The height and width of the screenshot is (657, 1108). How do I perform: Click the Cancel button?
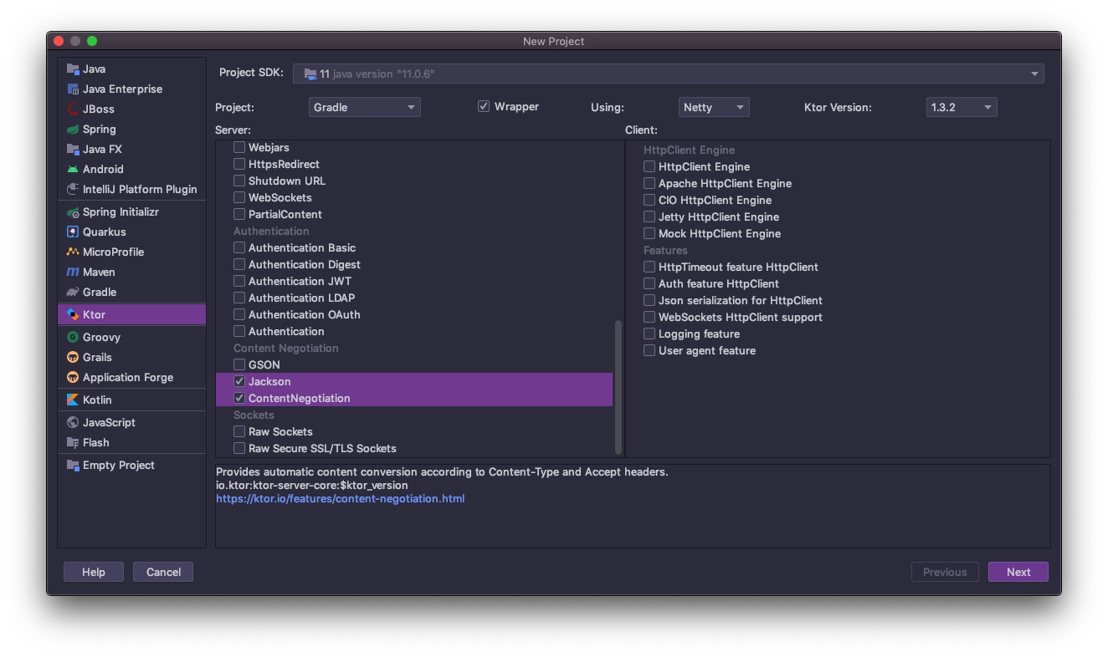click(x=163, y=573)
